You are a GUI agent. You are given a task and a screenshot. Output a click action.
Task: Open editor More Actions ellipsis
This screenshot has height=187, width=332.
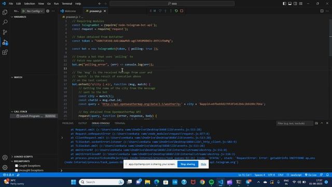point(327,11)
